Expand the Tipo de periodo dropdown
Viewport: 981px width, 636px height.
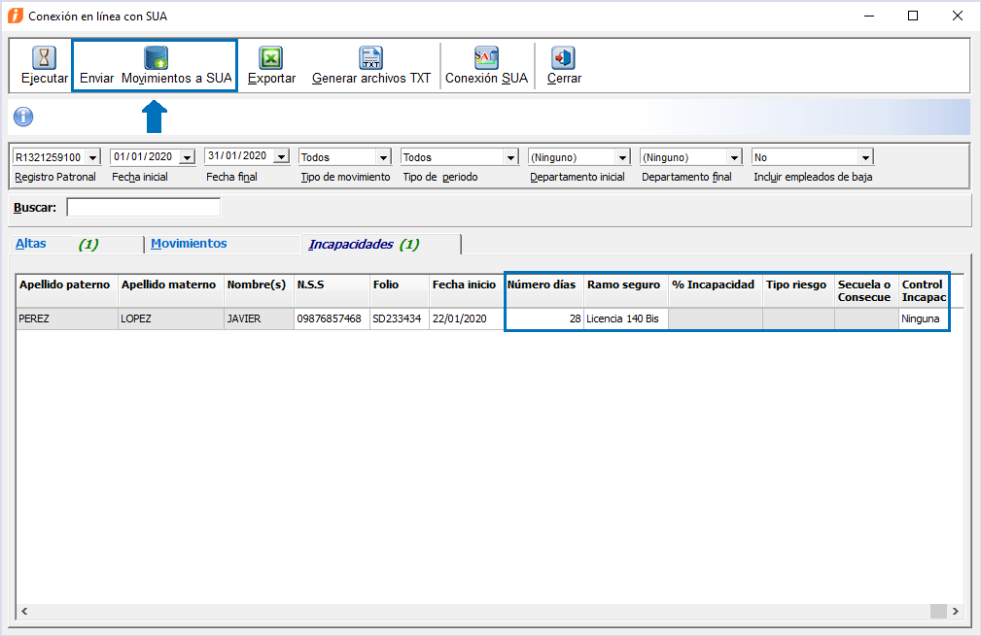(510, 157)
